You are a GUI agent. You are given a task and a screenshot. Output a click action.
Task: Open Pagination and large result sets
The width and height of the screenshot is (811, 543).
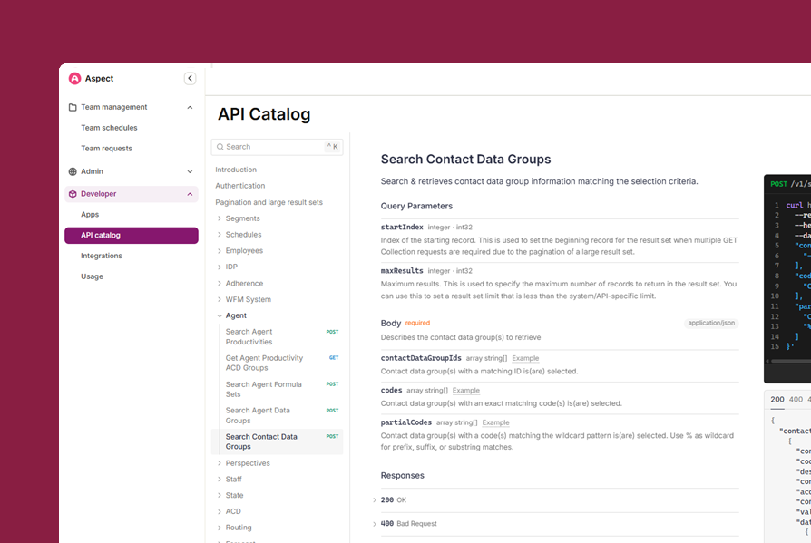coord(269,202)
